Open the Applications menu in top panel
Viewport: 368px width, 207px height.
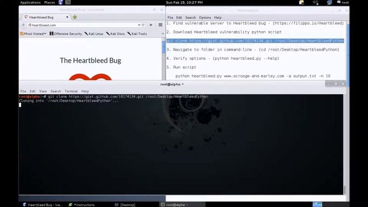(30, 2)
